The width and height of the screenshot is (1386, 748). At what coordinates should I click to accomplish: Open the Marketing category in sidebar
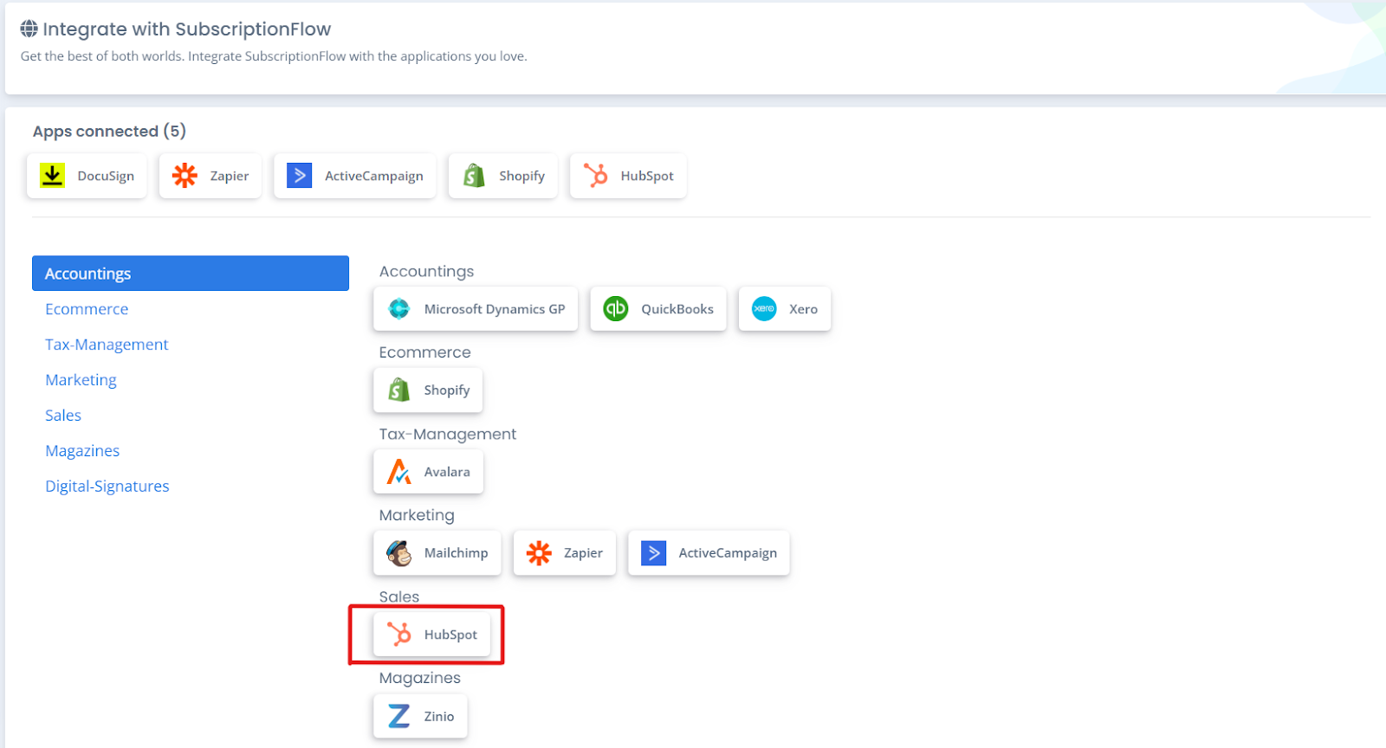pos(81,380)
